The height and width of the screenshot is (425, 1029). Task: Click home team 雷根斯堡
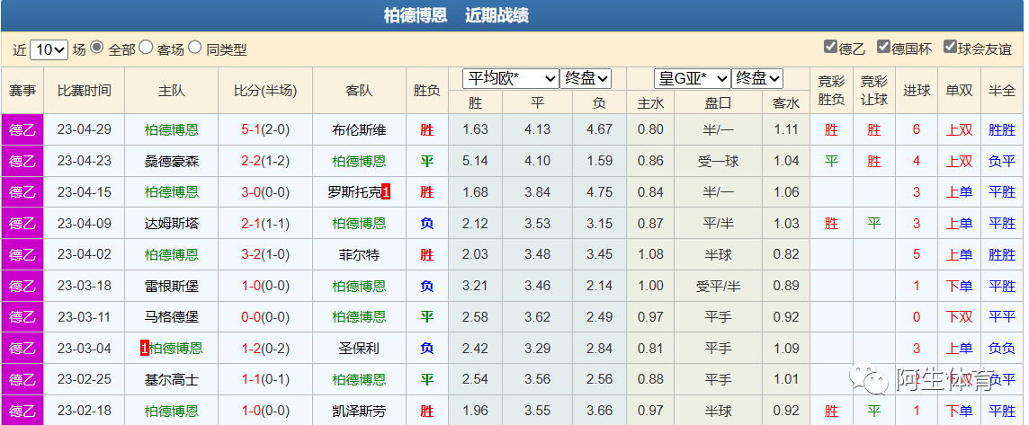coord(171,286)
